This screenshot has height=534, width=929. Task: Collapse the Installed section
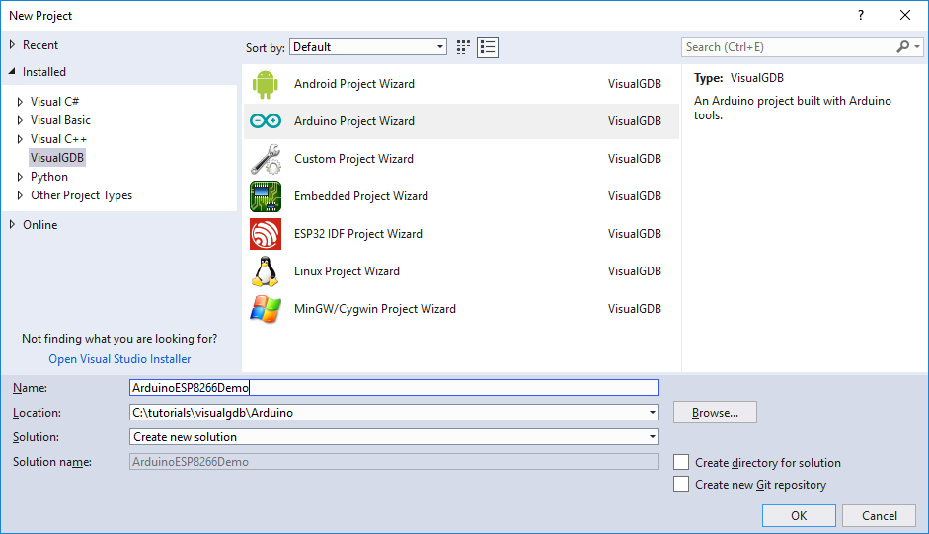coord(12,72)
